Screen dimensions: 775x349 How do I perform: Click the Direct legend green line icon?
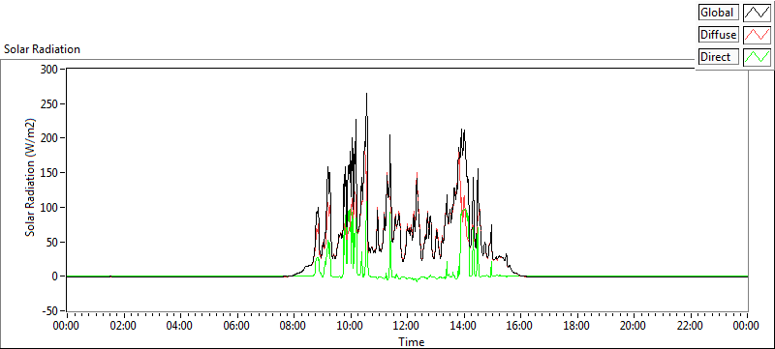coord(758,57)
